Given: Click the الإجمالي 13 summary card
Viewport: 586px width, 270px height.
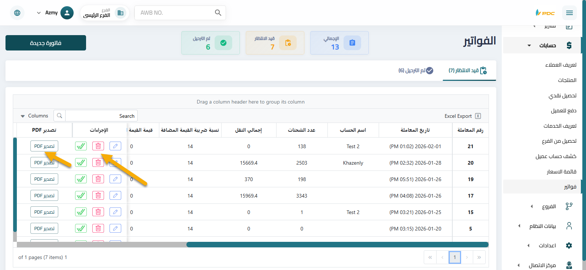Looking at the screenshot, I should coord(340,43).
